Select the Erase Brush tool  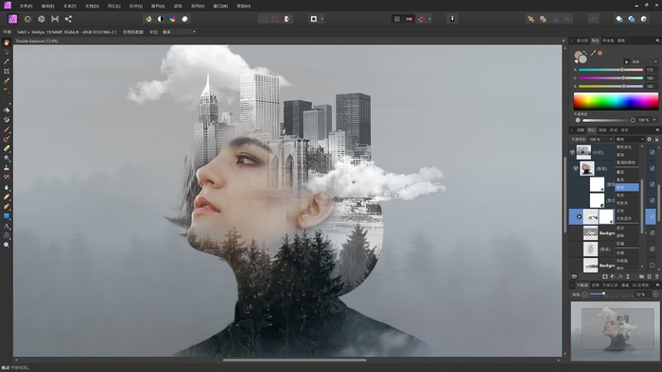pos(7,148)
